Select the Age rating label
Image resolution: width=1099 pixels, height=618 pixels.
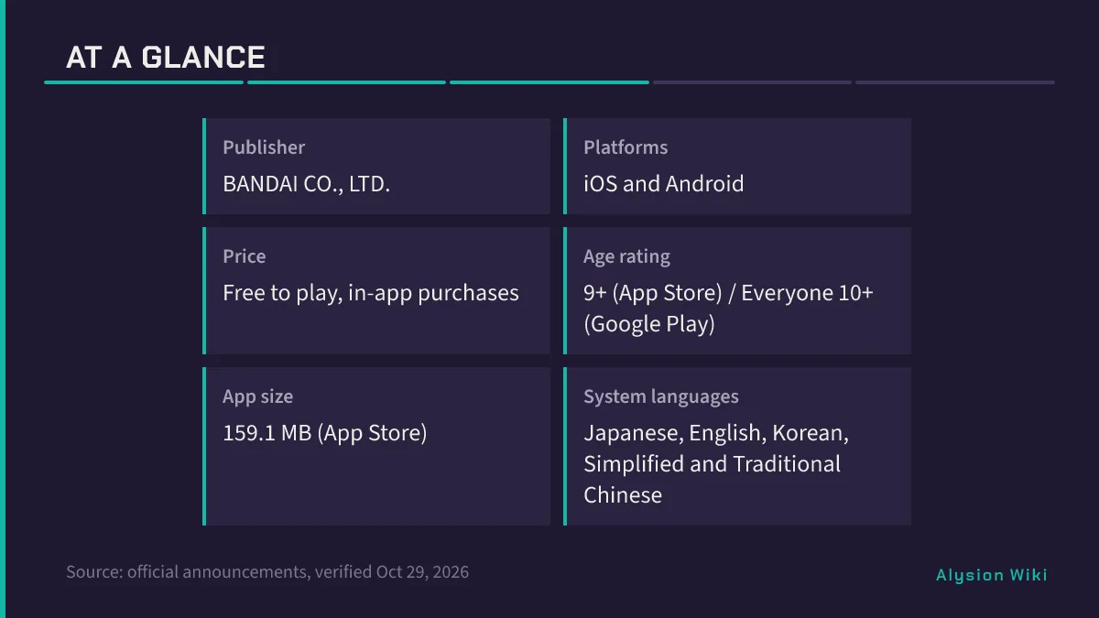click(626, 256)
